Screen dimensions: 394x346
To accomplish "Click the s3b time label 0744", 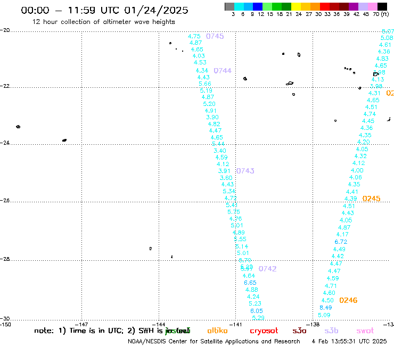I will 223,71.
